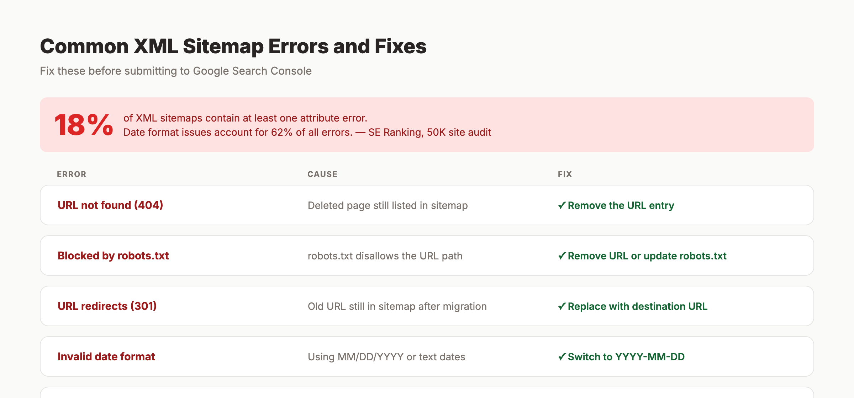Viewport: 854px width, 398px height.
Task: Select the CAUSE column header
Action: pos(322,174)
